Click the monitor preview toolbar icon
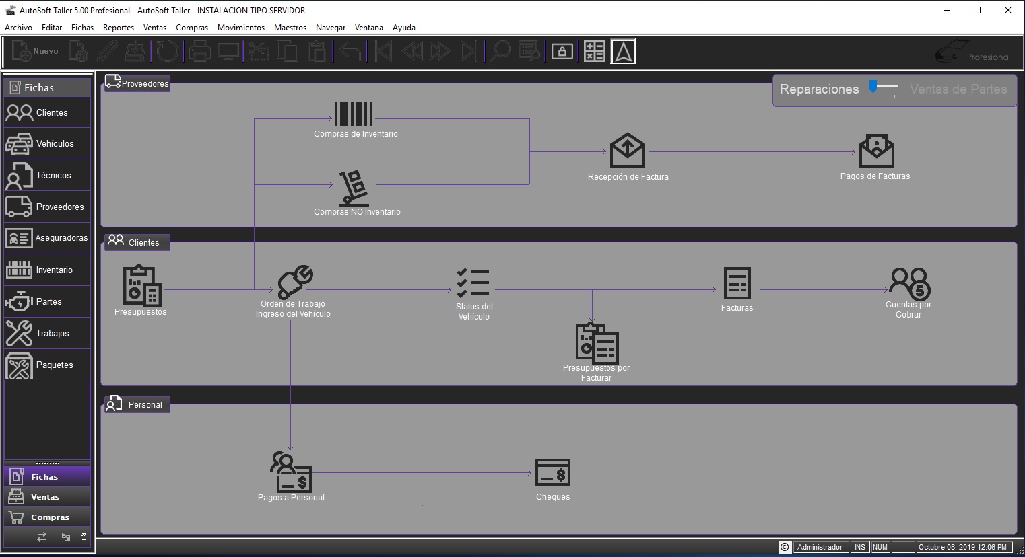 point(228,51)
